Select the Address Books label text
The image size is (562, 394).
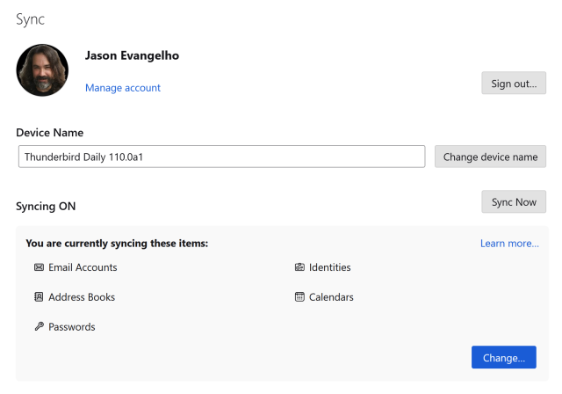pyautogui.click(x=82, y=297)
